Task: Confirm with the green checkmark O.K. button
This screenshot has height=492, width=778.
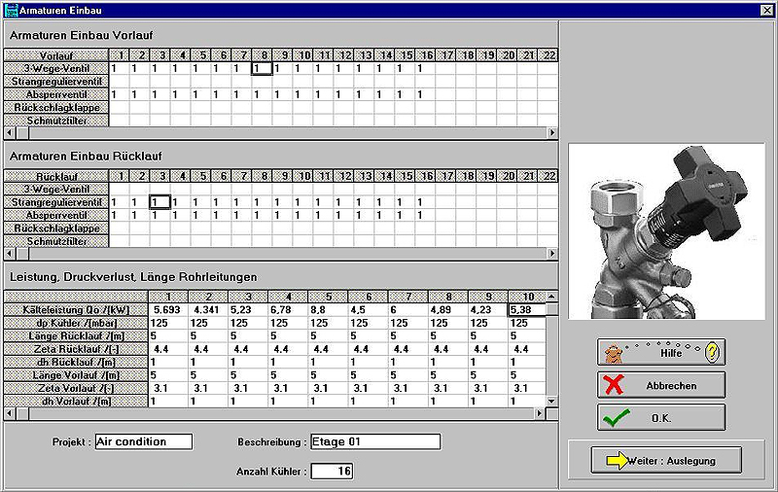Action: click(660, 417)
